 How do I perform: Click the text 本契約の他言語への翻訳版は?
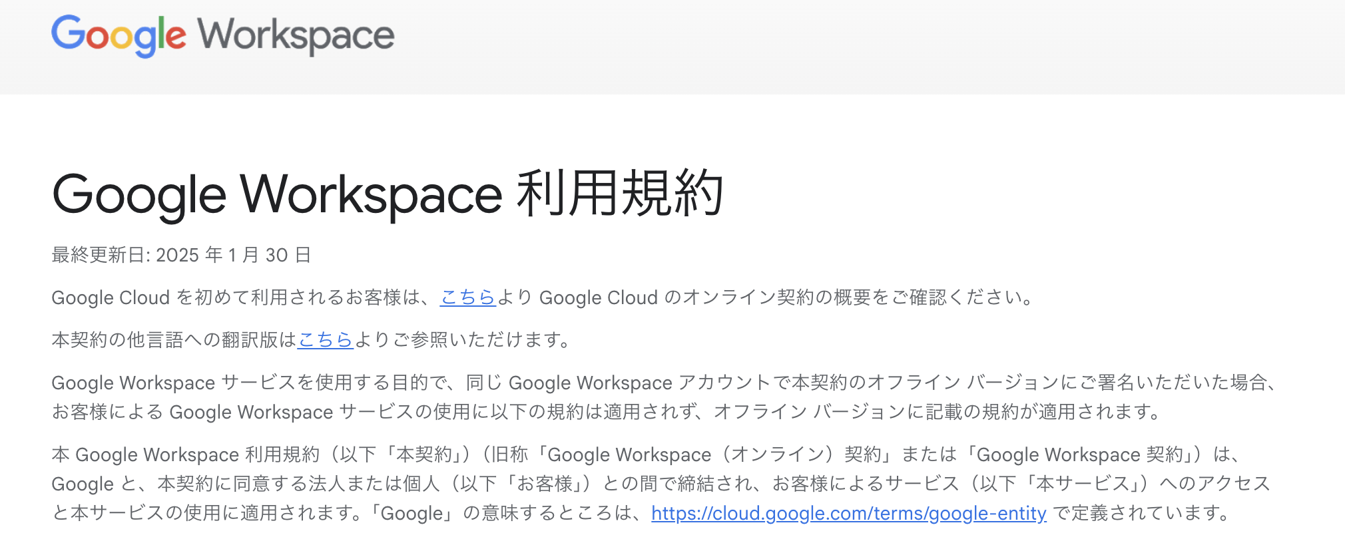[x=174, y=340]
